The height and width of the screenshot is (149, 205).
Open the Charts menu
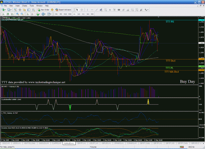25,6
